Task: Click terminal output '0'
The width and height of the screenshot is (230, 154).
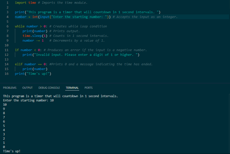Action: 4,147
